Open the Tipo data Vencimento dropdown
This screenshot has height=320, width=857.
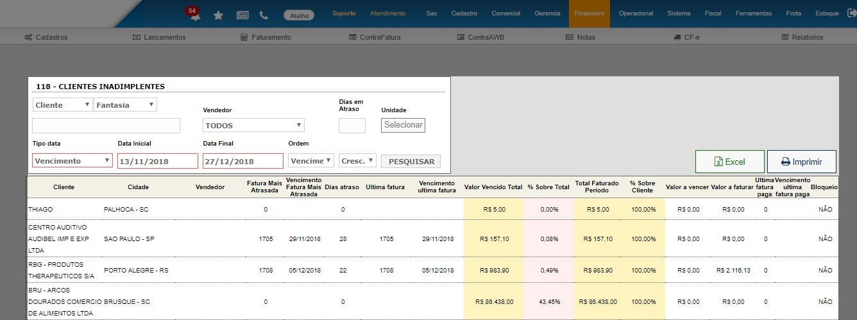click(x=72, y=161)
